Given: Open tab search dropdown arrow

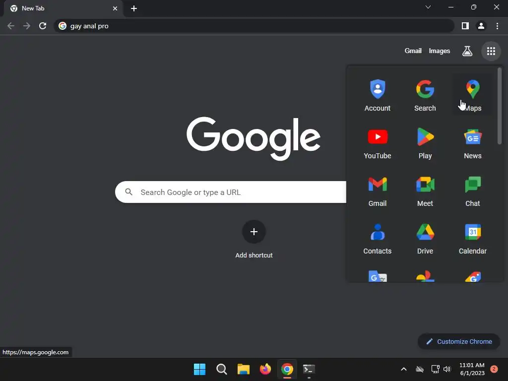Looking at the screenshot, I should pyautogui.click(x=428, y=7).
